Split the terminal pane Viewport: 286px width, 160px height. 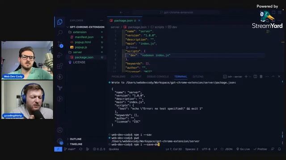point(255,76)
